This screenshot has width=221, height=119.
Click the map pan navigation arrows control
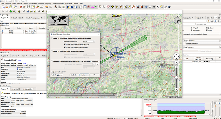point(176,56)
